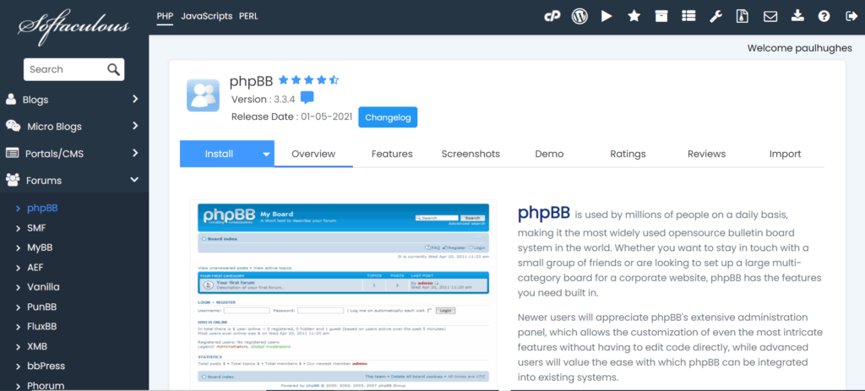This screenshot has width=865, height=391.
Task: Click the phpBB application icon
Action: (203, 95)
